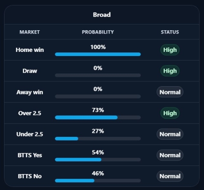Screen dimensions: 204x190
Task: Click the Over 2.5 probability bar
Action: 98,117
